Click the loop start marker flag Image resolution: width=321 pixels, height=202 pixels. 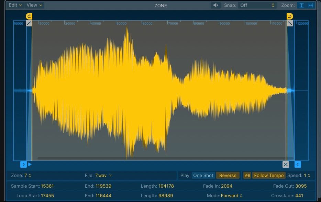click(x=29, y=16)
